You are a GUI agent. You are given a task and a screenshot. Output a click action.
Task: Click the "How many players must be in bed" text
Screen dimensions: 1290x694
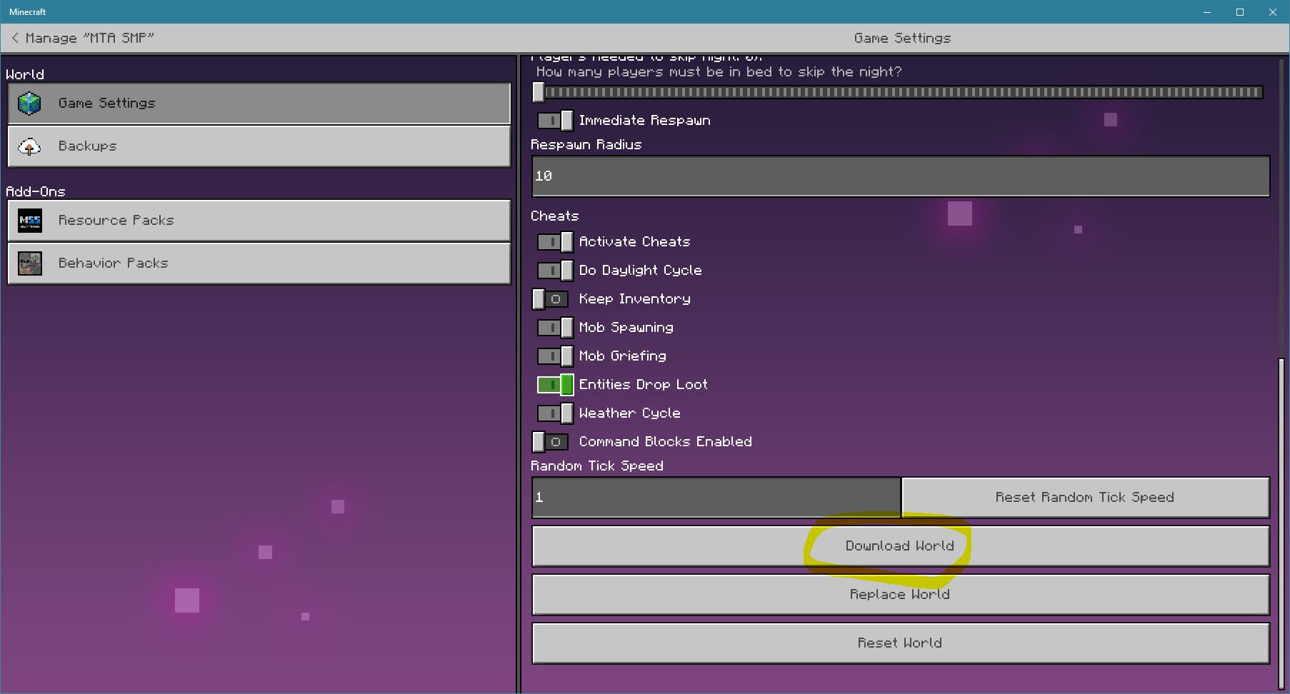click(x=719, y=72)
